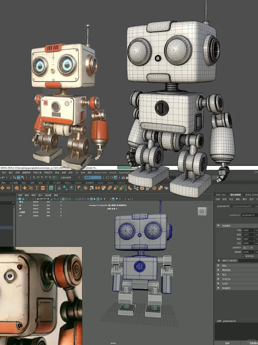
Task: Switch to the XGen shelf tab
Action: click(x=101, y=183)
